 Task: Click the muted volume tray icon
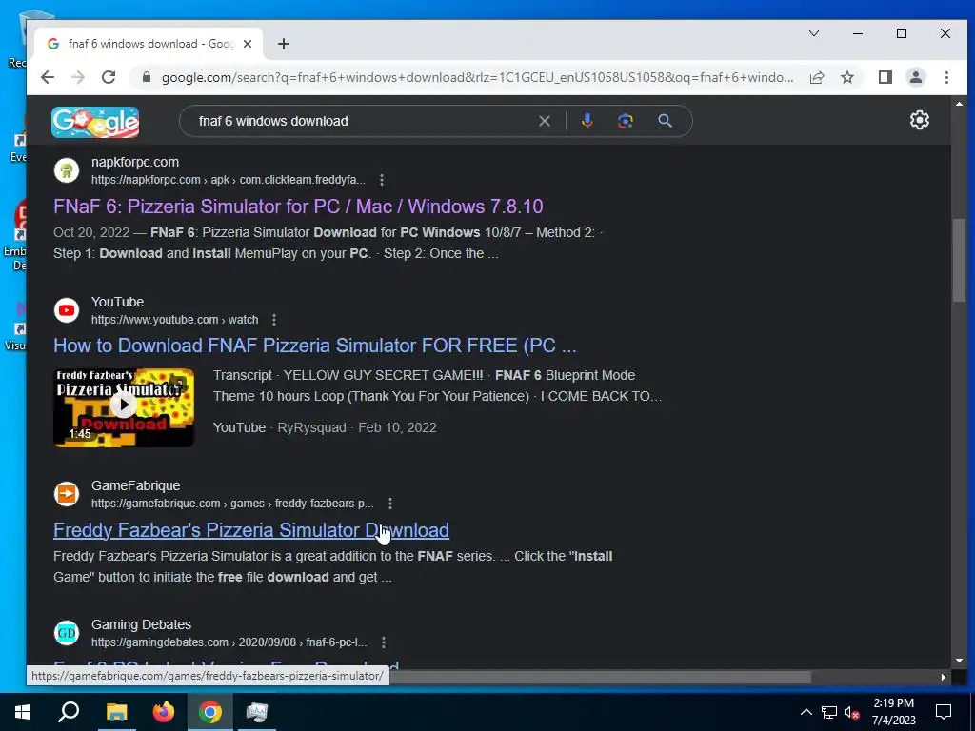tap(851, 712)
